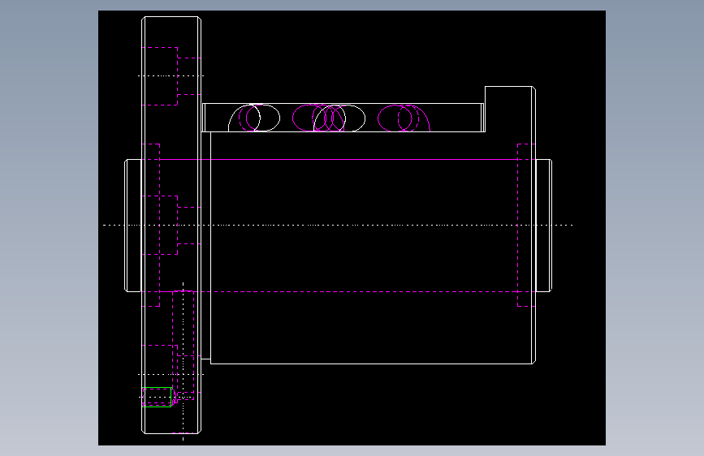Viewport: 704px width, 456px height.
Task: Select the left end shaft stub outline
Action: point(133,226)
